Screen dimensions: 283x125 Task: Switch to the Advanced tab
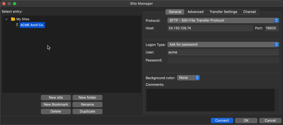pyautogui.click(x=195, y=12)
